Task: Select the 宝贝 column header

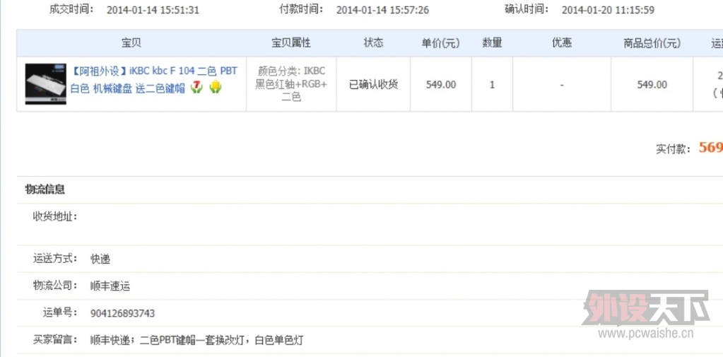Action: 131,43
